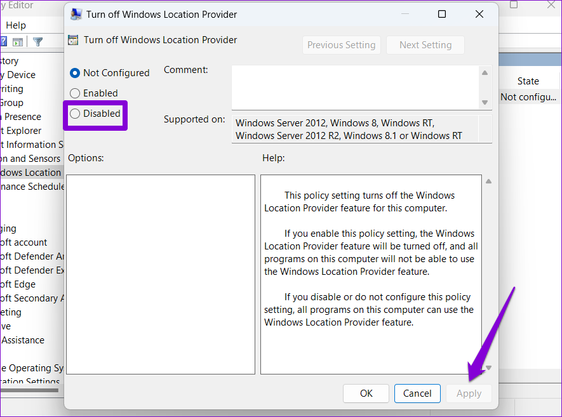Select the 'riting' tree item in the editor
The image size is (562, 417).
(12, 89)
